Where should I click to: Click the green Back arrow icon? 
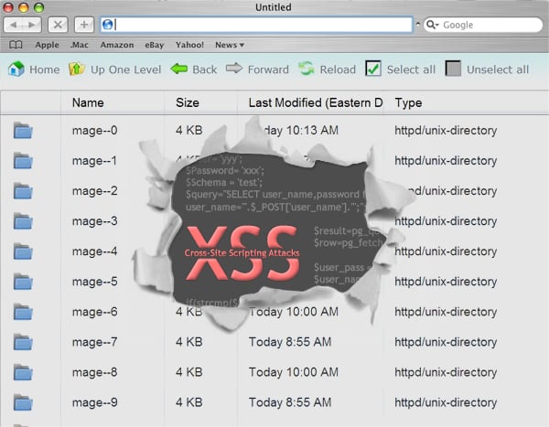(x=179, y=69)
